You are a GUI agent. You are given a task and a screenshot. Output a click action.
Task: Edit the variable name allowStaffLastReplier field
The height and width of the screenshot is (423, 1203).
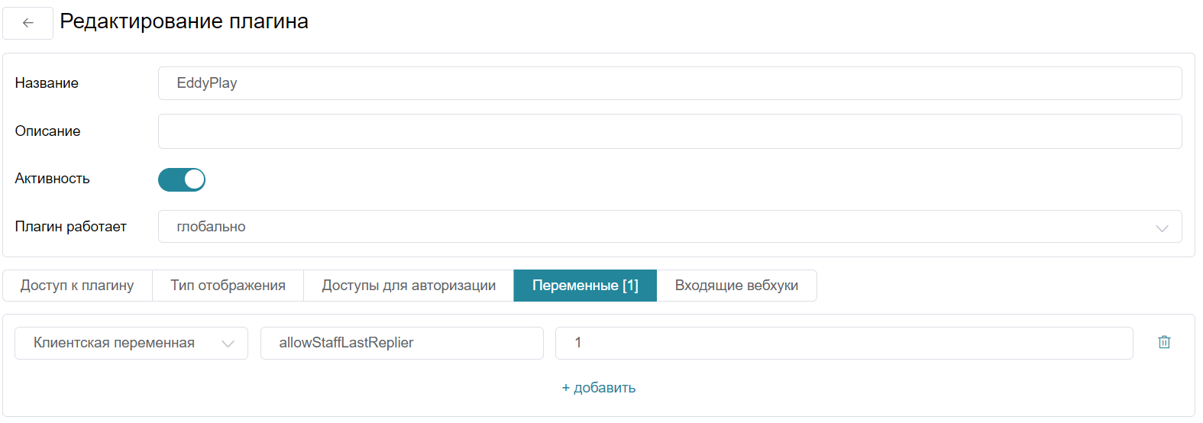402,343
